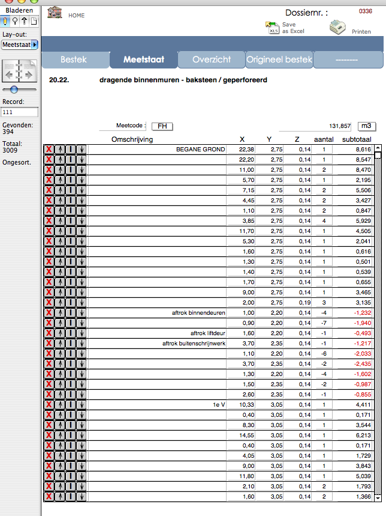The image size is (386, 516).
Task: Click the scroll up arrow of the list
Action: tap(378, 154)
